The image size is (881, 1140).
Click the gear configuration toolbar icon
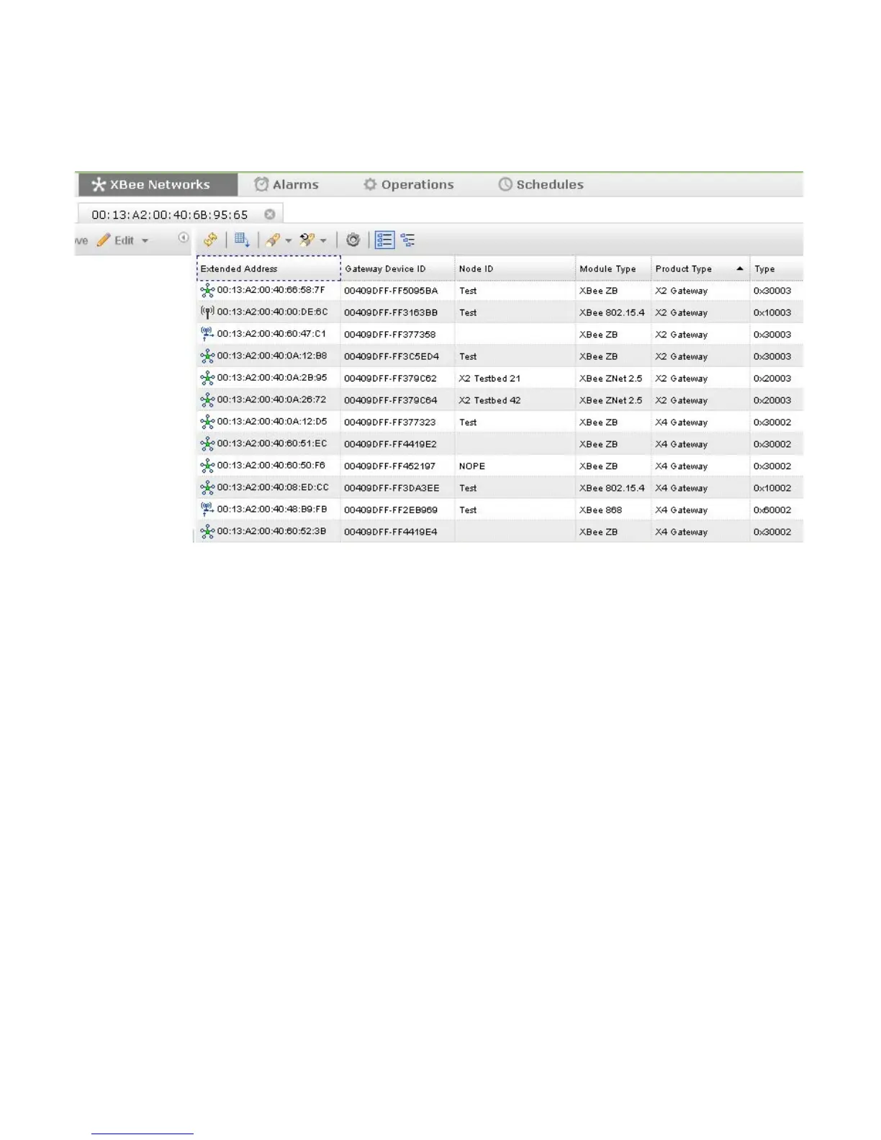click(x=353, y=240)
